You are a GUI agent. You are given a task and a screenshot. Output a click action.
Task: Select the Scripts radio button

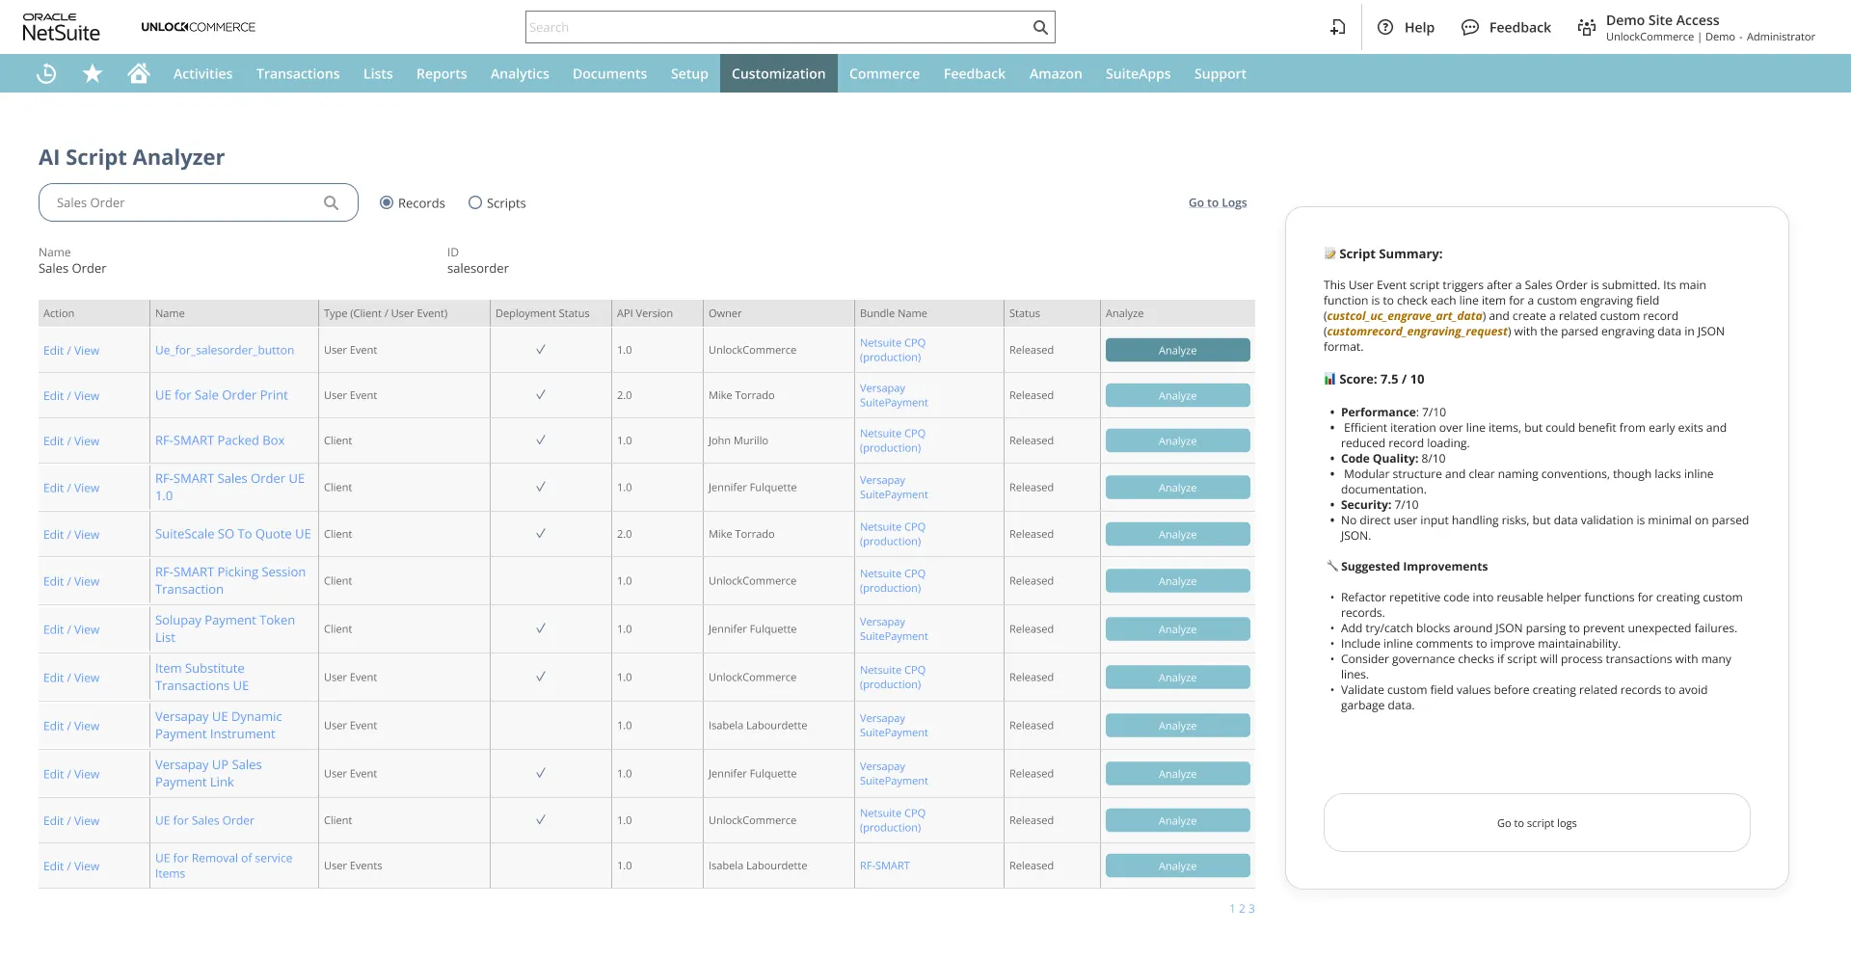click(475, 203)
